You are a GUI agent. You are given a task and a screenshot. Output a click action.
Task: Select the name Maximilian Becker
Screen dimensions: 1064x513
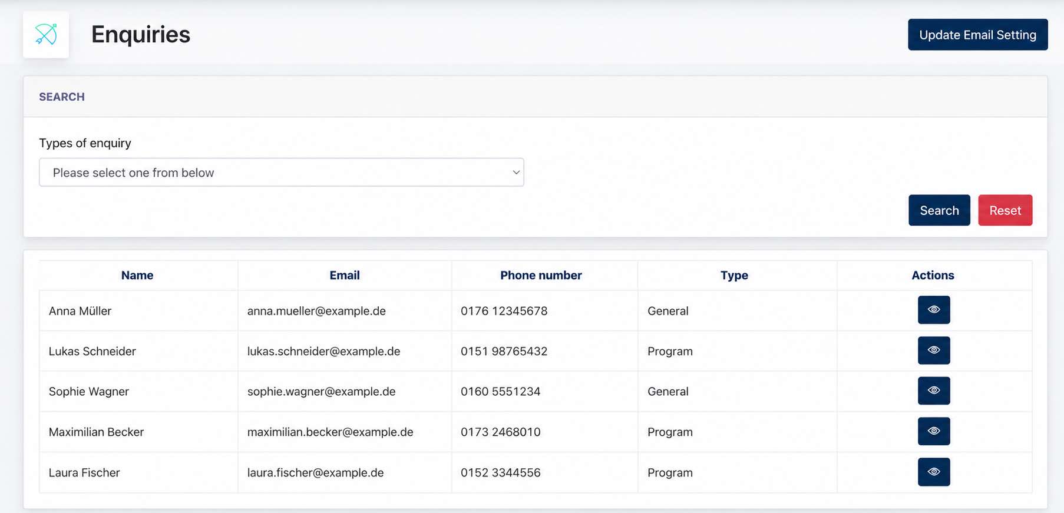tap(96, 432)
